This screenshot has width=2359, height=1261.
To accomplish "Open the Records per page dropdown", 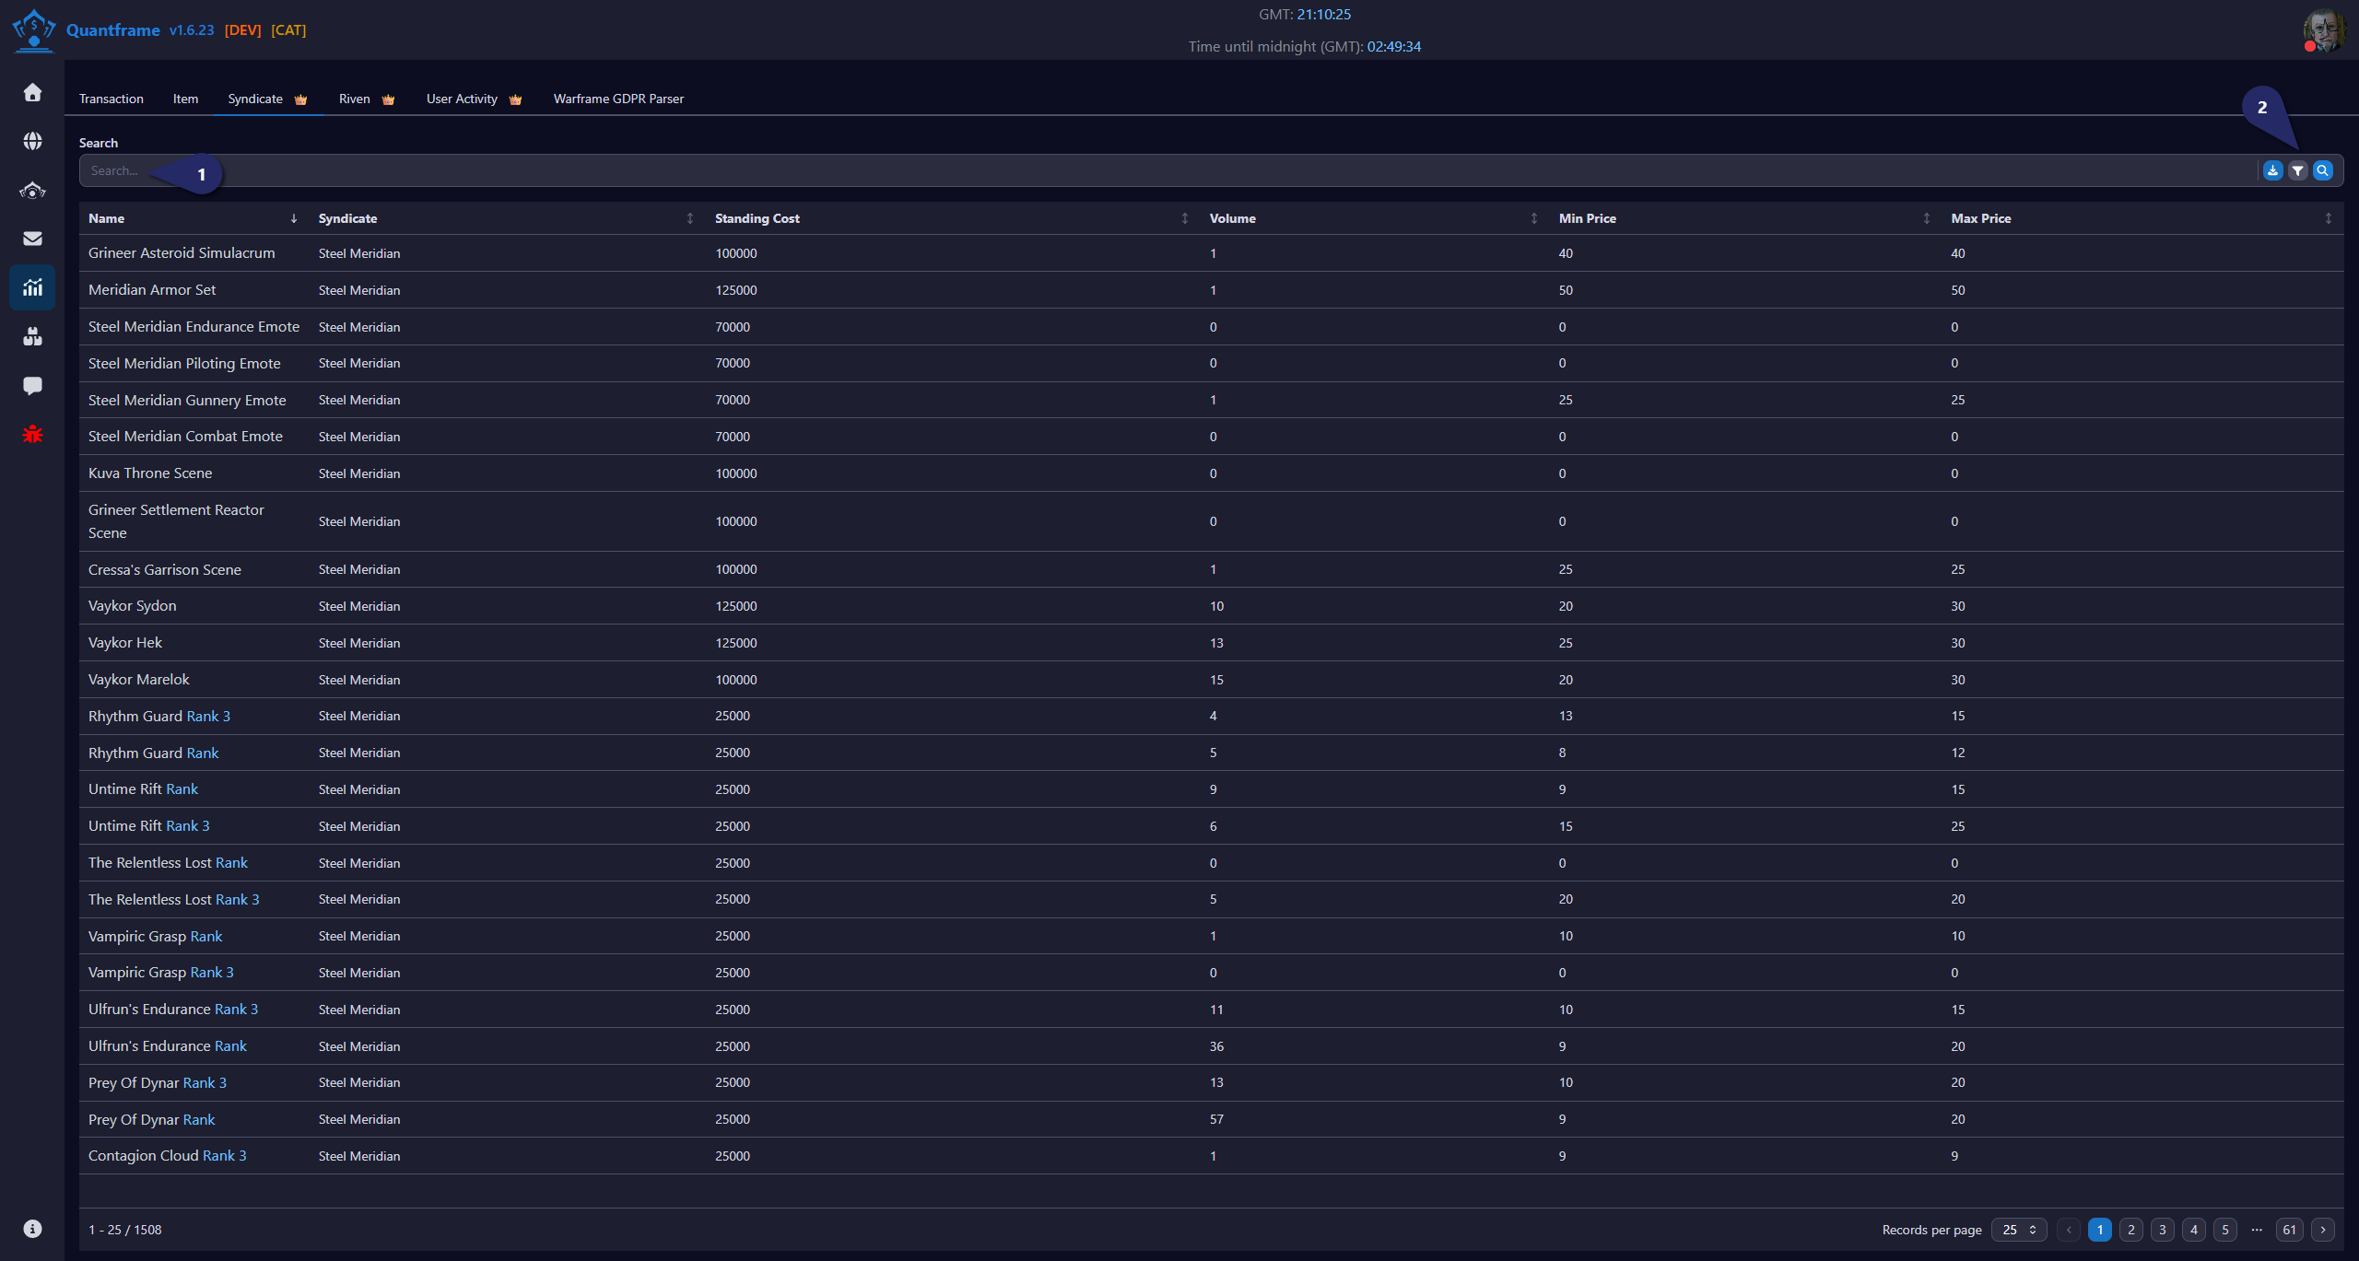I will [2019, 1230].
